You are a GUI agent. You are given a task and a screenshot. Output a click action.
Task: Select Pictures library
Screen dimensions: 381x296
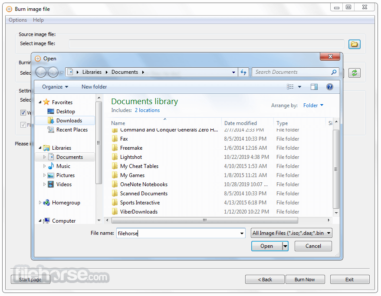click(x=66, y=175)
